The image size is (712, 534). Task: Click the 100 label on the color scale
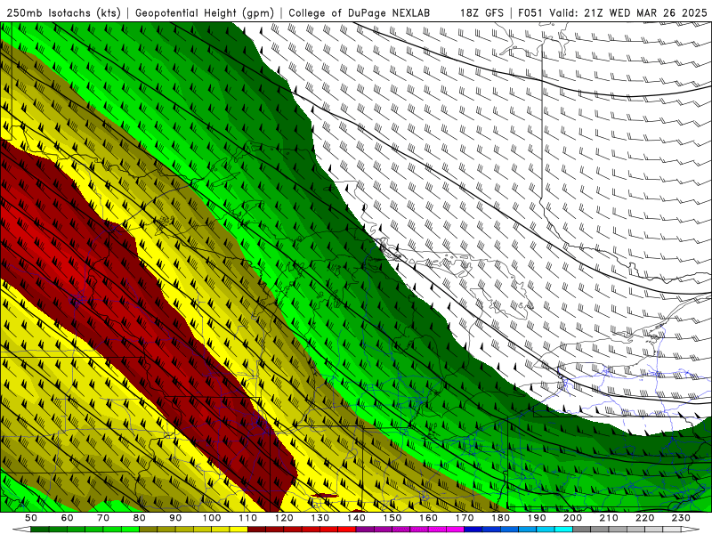(x=212, y=518)
